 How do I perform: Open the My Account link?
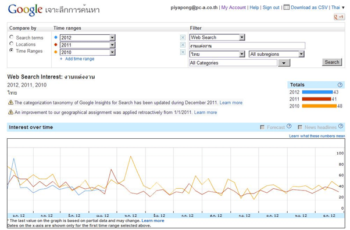point(234,8)
